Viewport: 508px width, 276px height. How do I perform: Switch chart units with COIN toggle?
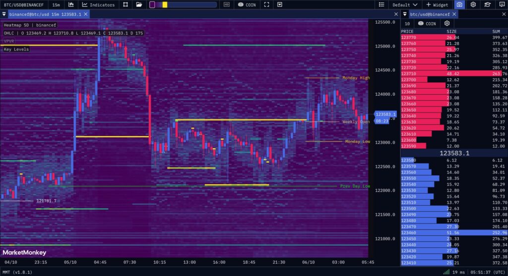coord(247,4)
